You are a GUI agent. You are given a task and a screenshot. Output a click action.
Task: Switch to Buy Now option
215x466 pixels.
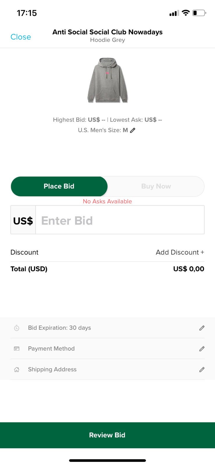point(156,186)
